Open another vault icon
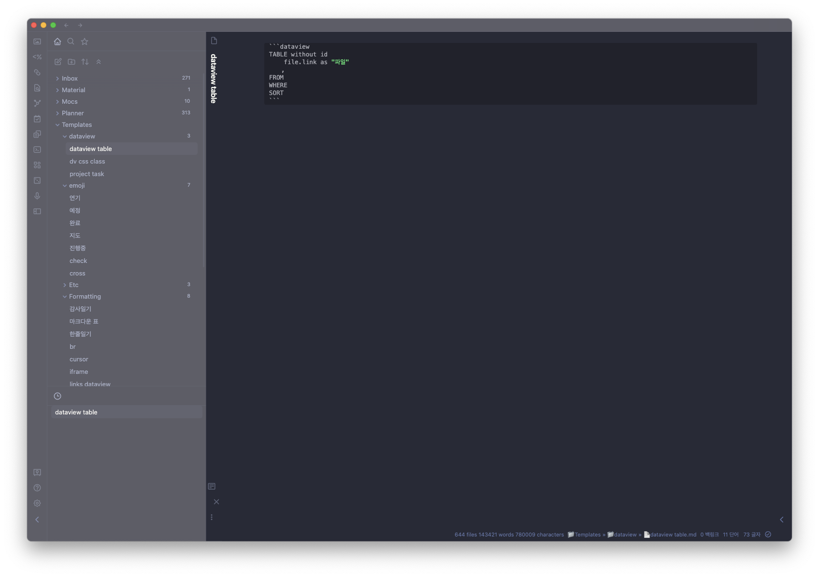 (x=37, y=472)
